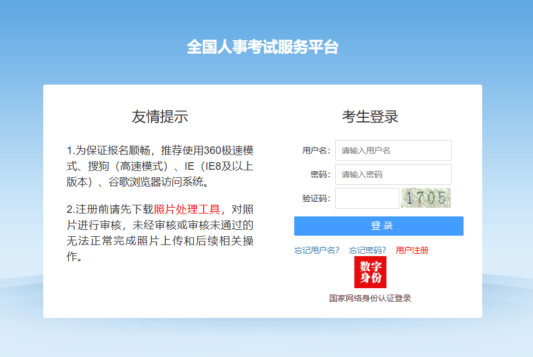Click the 考生登录 heading
The height and width of the screenshot is (357, 533).
click(370, 117)
